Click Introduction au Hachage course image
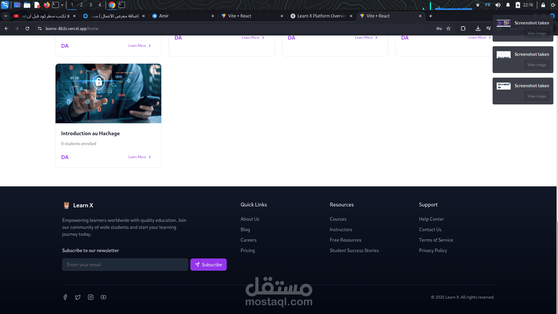The width and height of the screenshot is (558, 314). point(108,93)
